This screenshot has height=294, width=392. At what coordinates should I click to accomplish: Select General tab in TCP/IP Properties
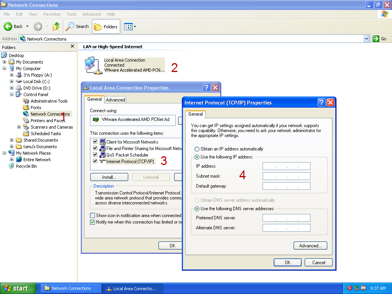[x=196, y=114]
